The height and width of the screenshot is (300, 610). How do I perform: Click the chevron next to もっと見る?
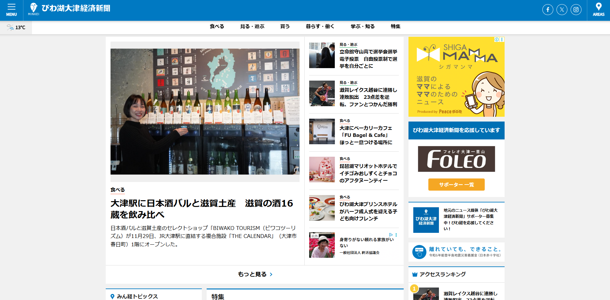coord(271,274)
